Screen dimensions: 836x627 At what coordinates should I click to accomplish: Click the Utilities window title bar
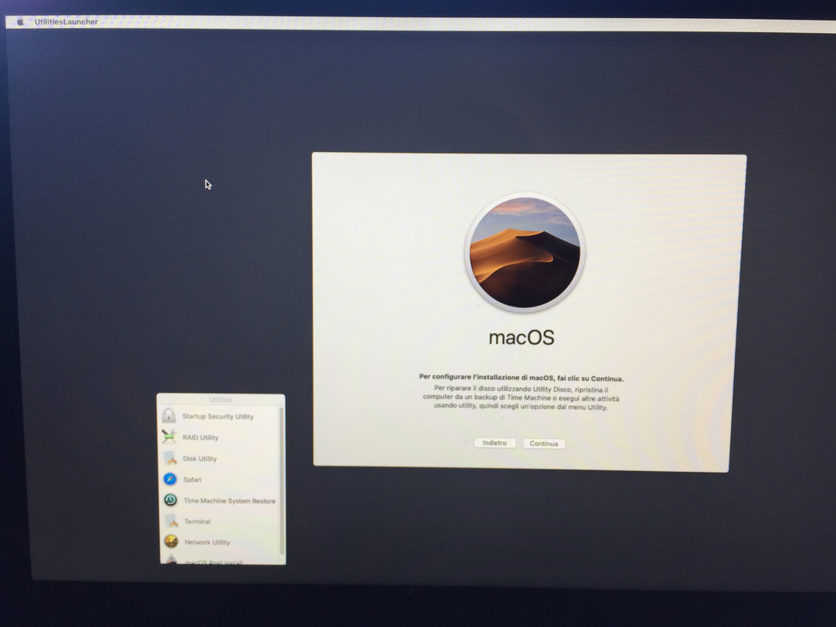(x=221, y=400)
